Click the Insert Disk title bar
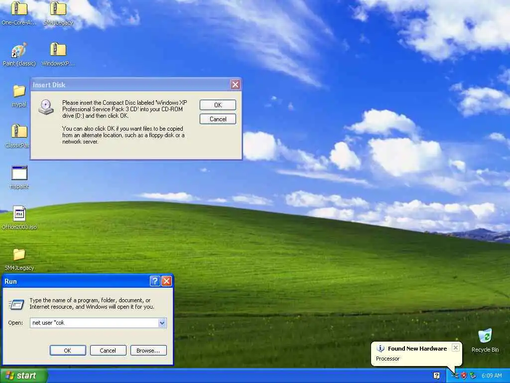The width and height of the screenshot is (510, 383). pos(130,85)
